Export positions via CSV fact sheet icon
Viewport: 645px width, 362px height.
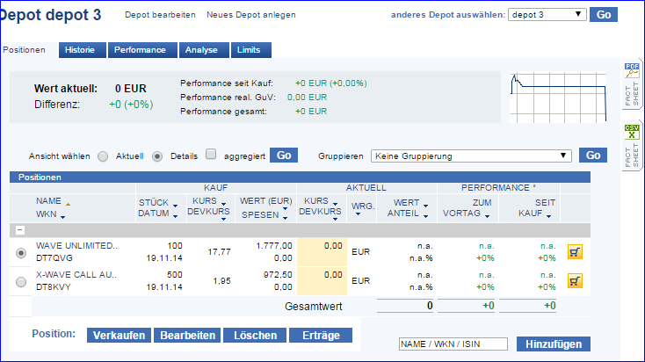pyautogui.click(x=632, y=132)
